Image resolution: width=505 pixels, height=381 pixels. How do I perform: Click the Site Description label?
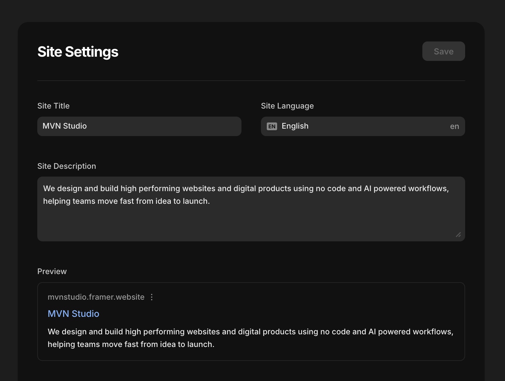(66, 166)
